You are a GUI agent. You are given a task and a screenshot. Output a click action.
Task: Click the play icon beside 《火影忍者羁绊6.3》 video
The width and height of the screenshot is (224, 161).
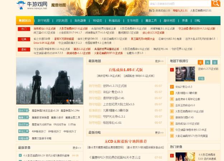(20, 155)
